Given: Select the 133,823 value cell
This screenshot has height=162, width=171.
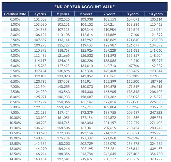Looking at the screenshot, I should (x=63, y=76).
